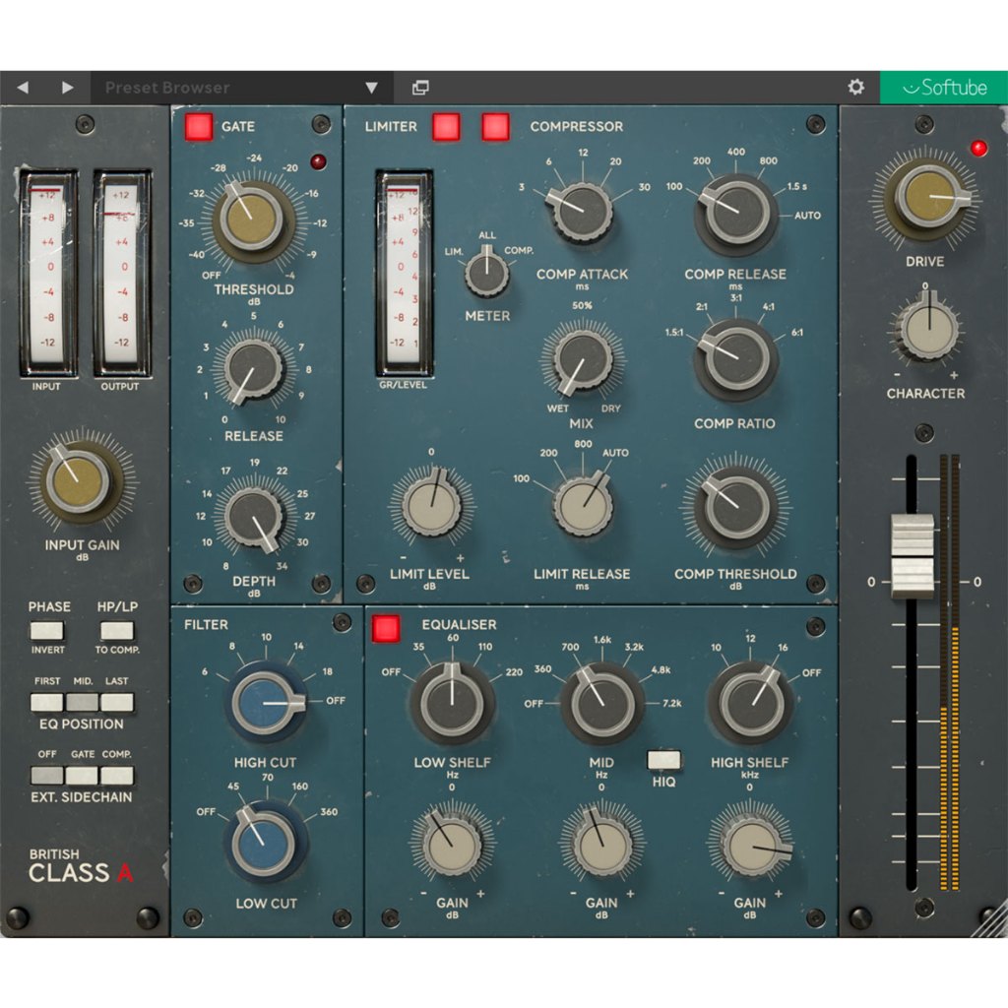Navigate to next preset with right arrow
The image size is (1008, 1008).
coord(66,87)
